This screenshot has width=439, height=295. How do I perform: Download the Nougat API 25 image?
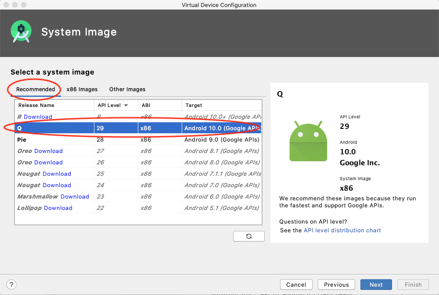click(57, 174)
